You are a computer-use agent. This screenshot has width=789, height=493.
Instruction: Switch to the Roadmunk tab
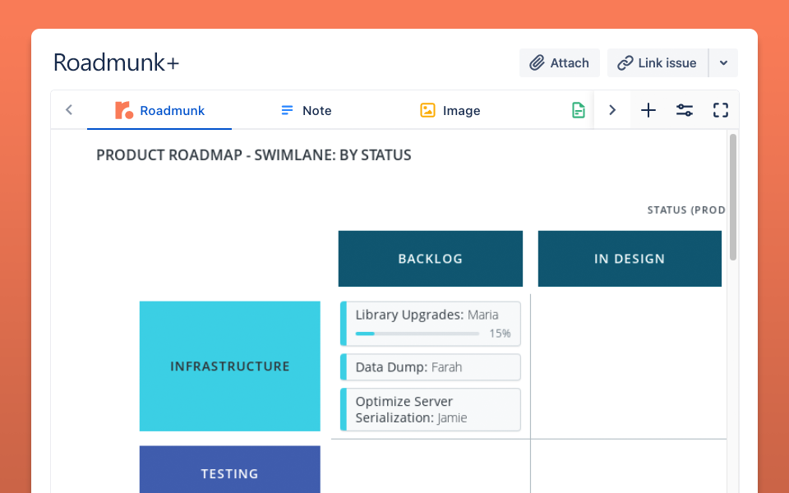click(x=159, y=110)
